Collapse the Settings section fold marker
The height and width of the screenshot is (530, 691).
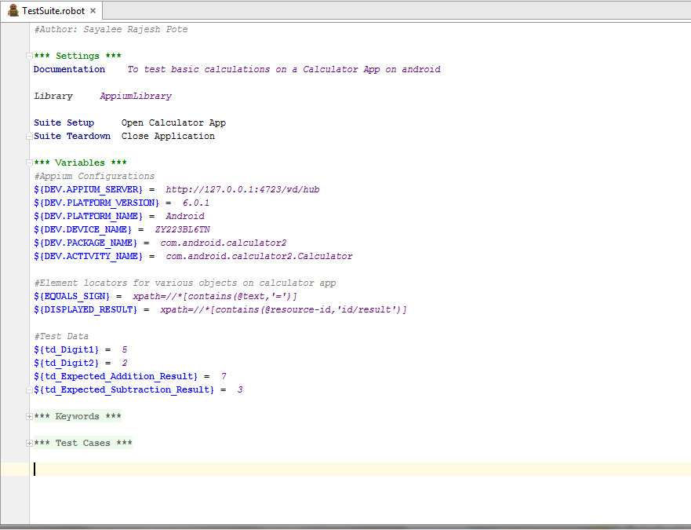pos(30,57)
